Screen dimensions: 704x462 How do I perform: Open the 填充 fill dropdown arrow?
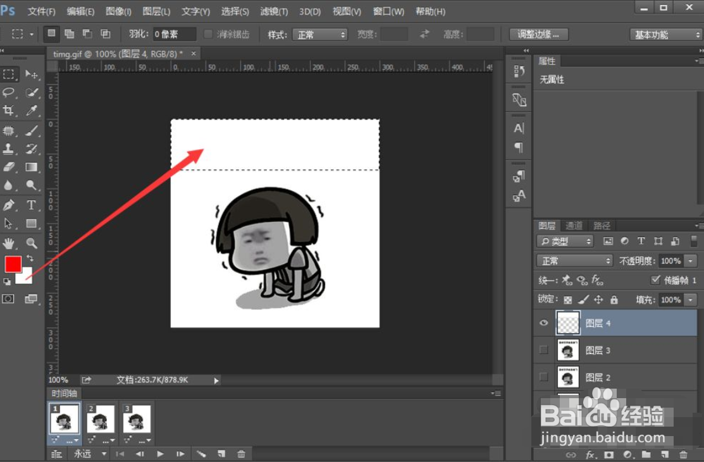pyautogui.click(x=691, y=300)
